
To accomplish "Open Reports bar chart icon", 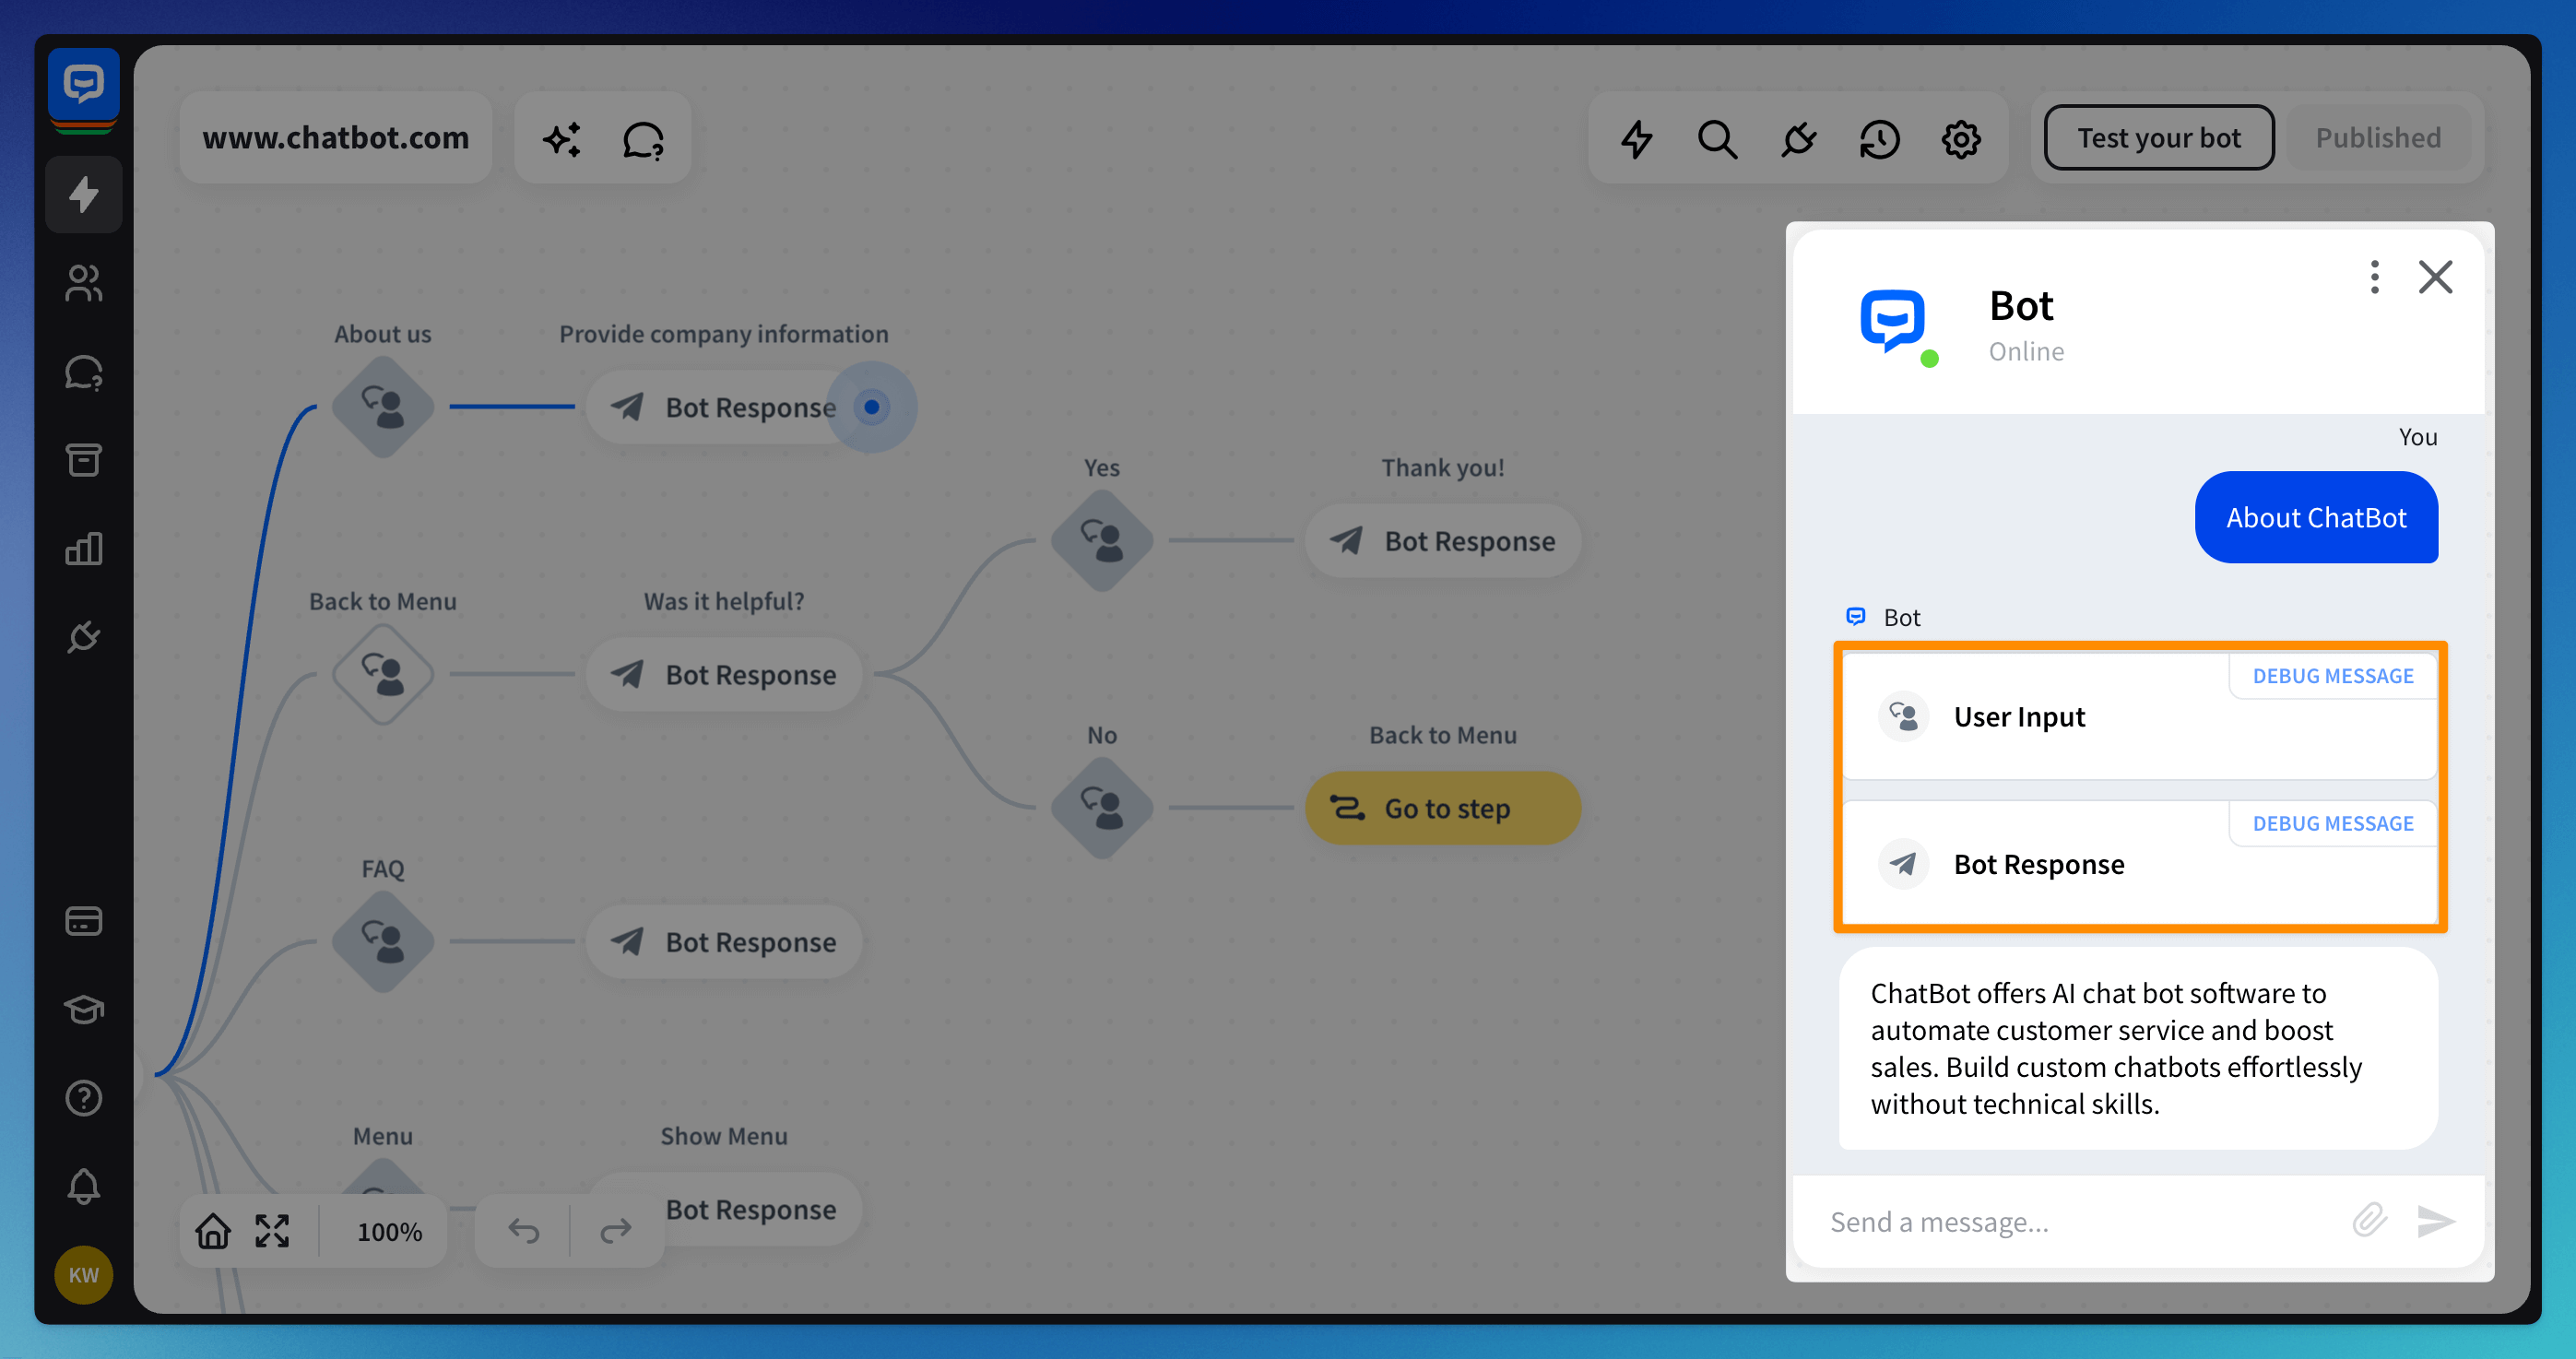I will point(83,548).
